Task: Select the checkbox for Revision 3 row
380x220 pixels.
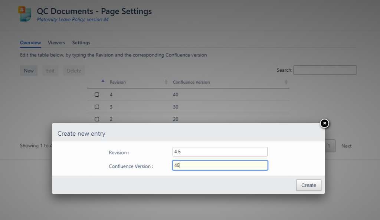Action: pyautogui.click(x=97, y=107)
